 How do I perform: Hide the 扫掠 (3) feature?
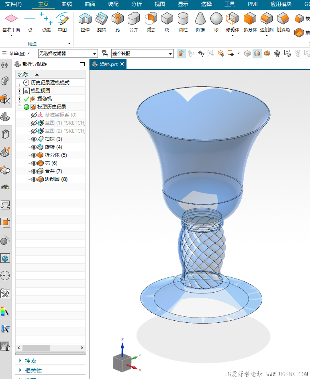coord(34,139)
